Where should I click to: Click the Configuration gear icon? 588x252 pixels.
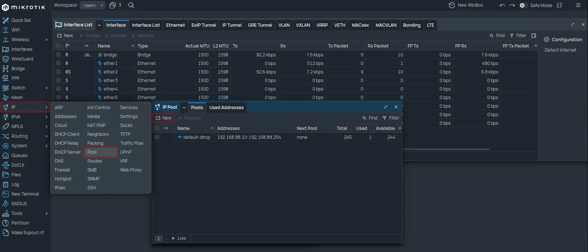546,40
